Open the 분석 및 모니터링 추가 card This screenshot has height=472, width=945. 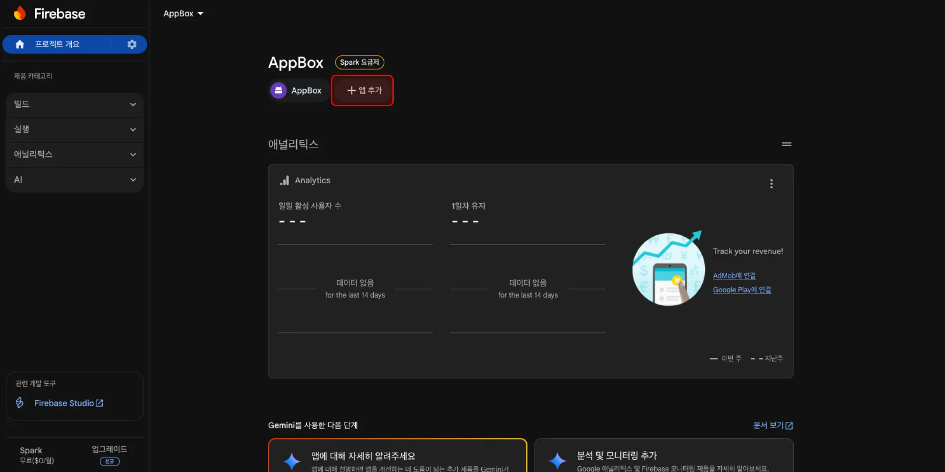(664, 455)
